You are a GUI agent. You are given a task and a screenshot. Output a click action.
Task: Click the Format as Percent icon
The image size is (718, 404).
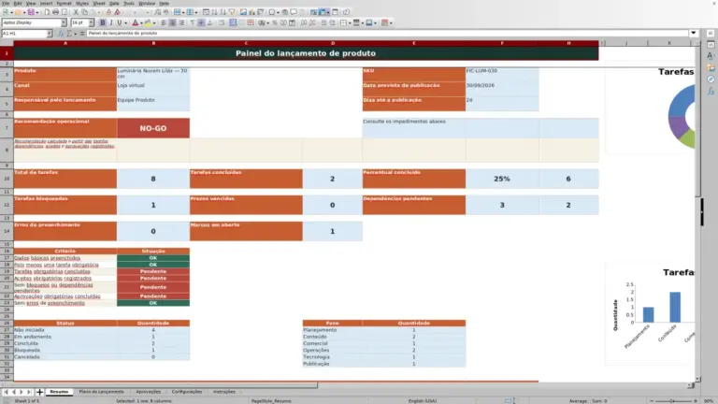pos(275,22)
